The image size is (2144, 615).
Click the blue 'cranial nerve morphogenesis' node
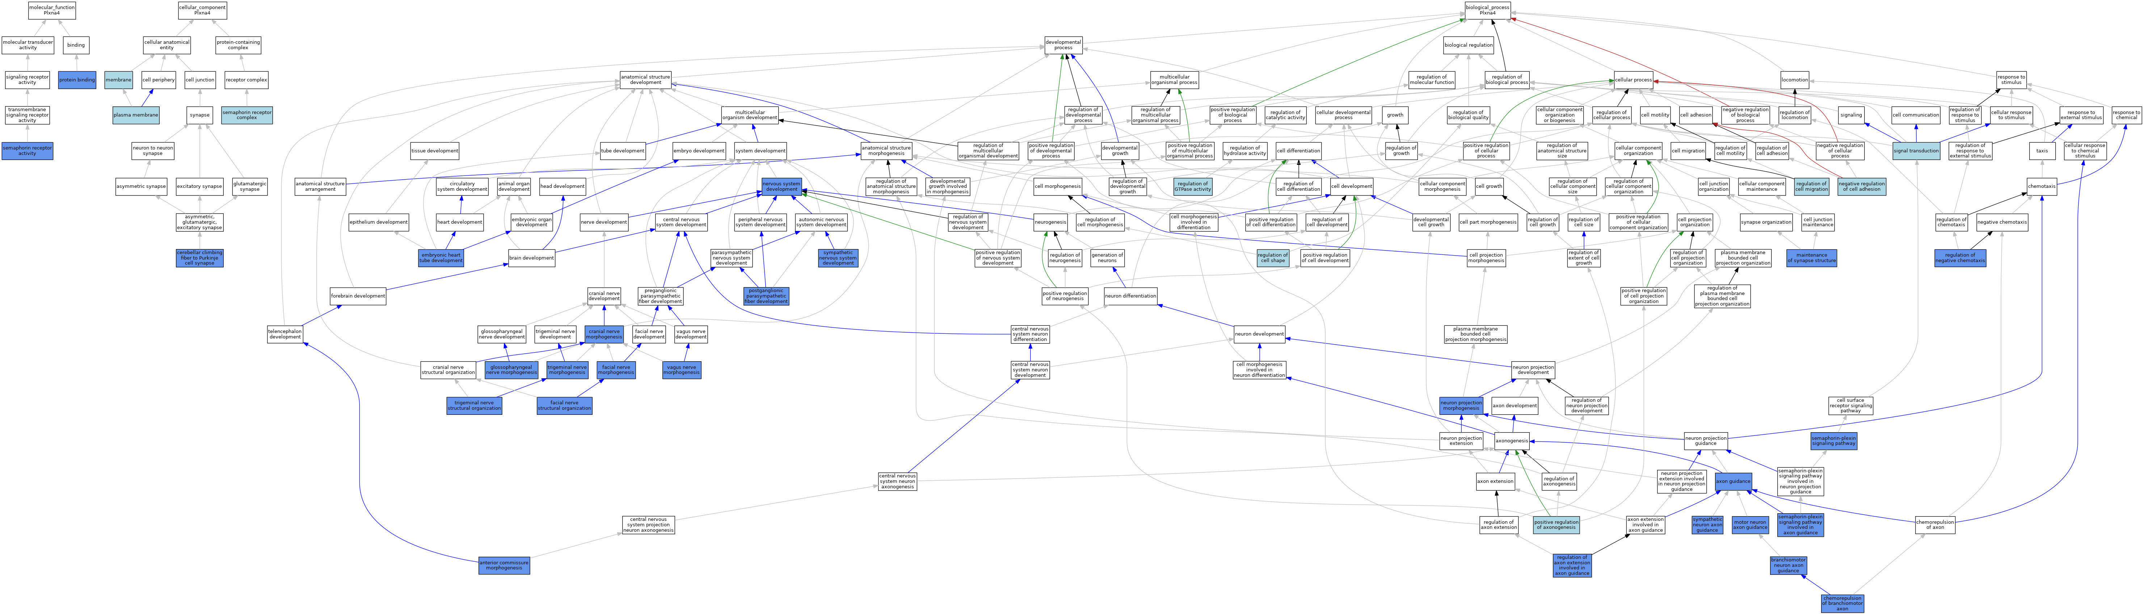[604, 334]
